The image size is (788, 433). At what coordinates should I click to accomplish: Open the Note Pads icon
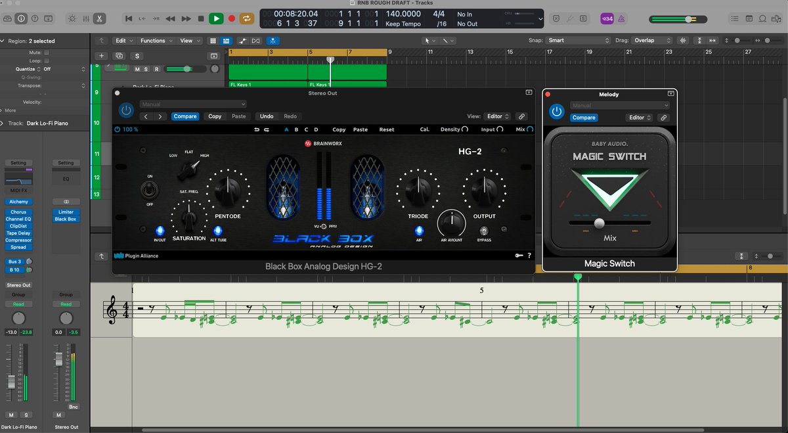coord(749,18)
